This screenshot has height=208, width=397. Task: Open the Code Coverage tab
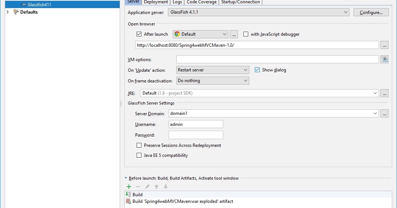[201, 2]
